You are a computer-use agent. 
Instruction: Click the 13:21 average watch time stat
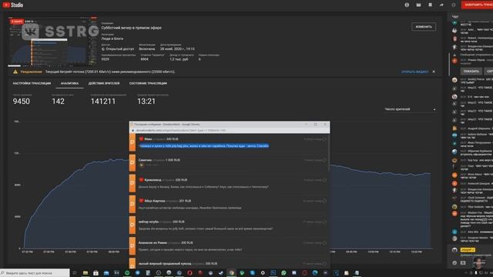(x=146, y=101)
